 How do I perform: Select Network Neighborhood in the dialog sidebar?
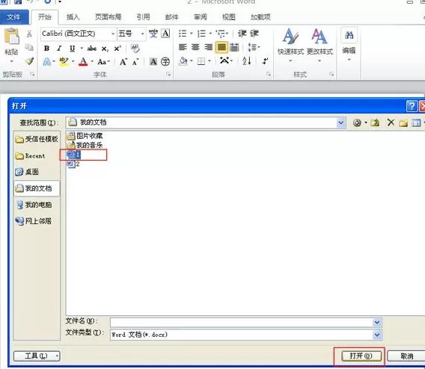point(34,221)
